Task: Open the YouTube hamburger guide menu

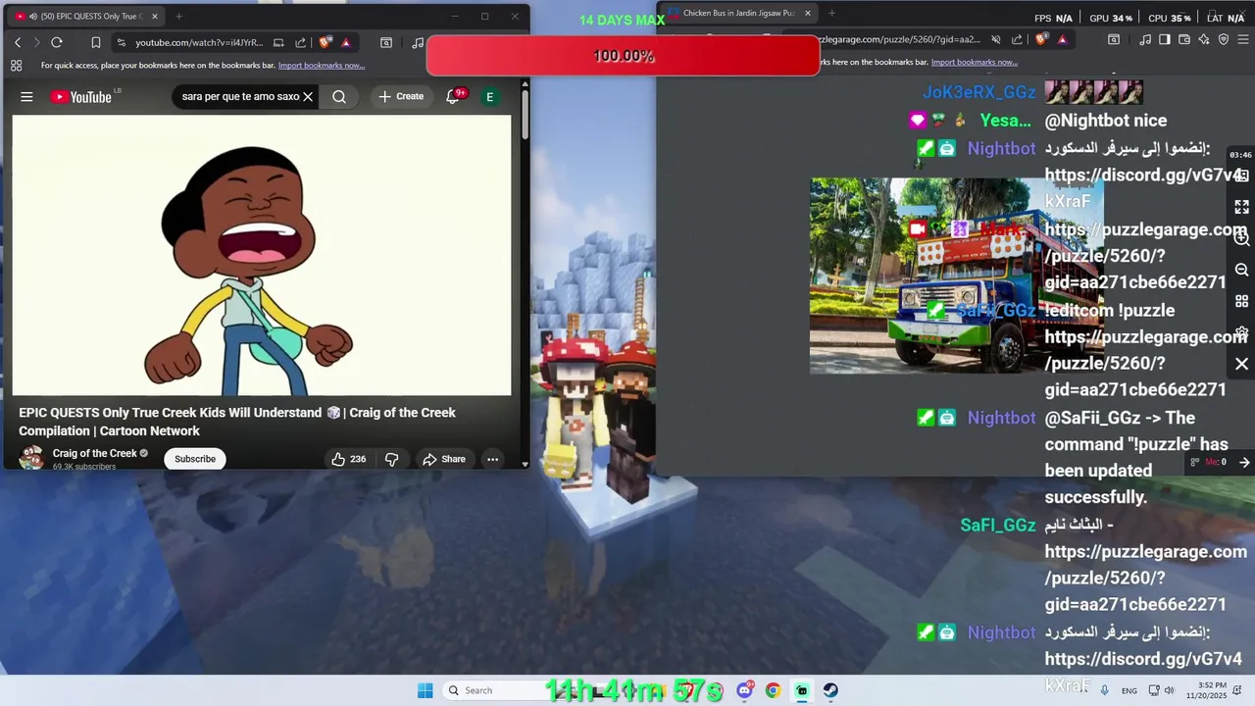Action: 26,97
